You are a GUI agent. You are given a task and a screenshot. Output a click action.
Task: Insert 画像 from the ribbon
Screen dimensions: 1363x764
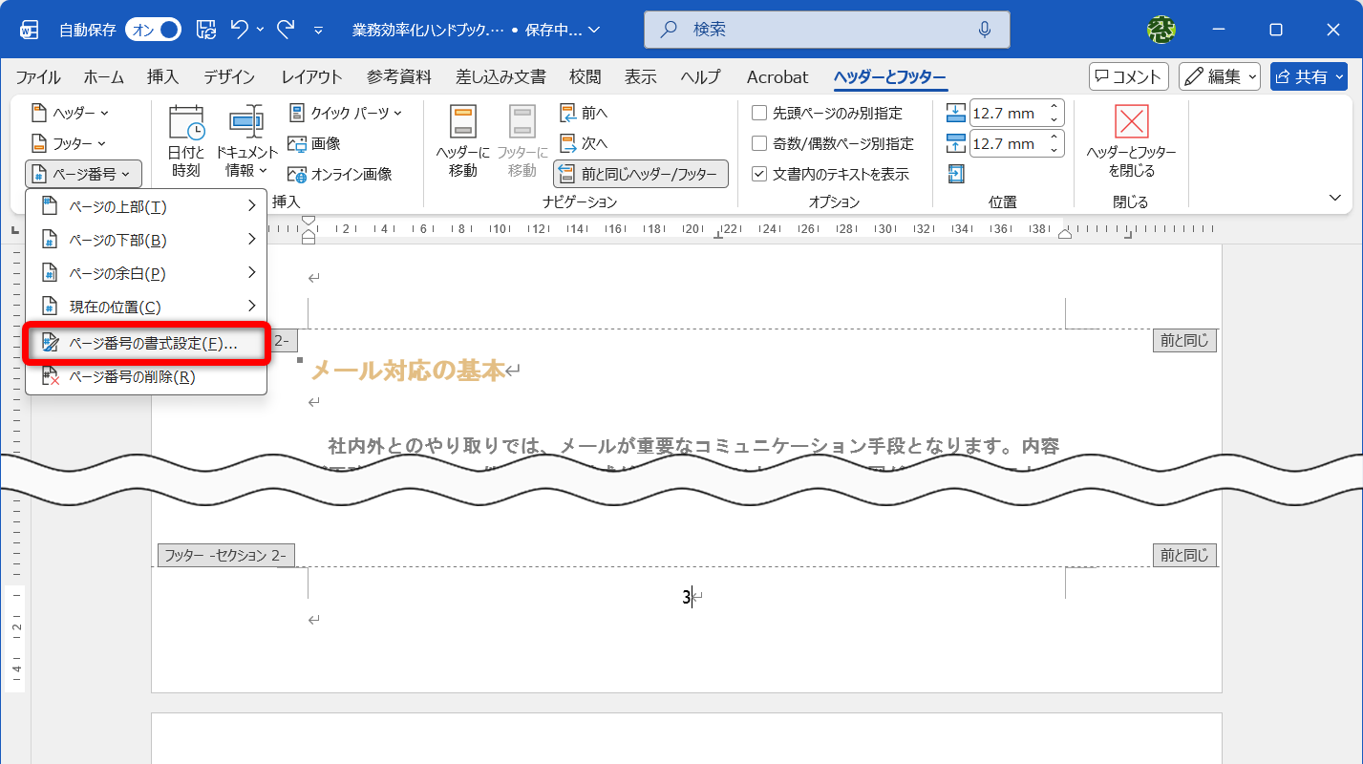(314, 143)
